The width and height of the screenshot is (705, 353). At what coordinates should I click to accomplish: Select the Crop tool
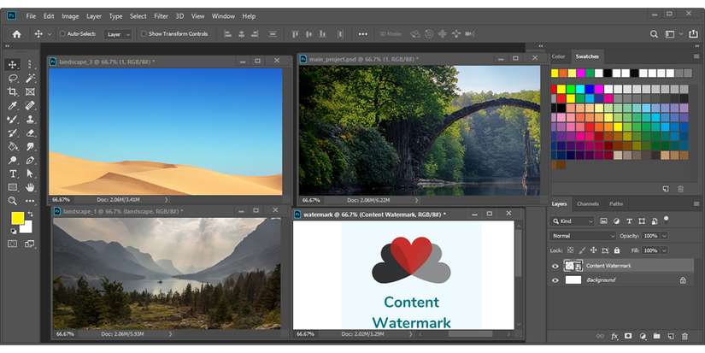point(13,91)
